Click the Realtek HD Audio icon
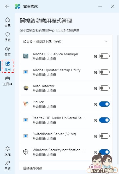 26,120
